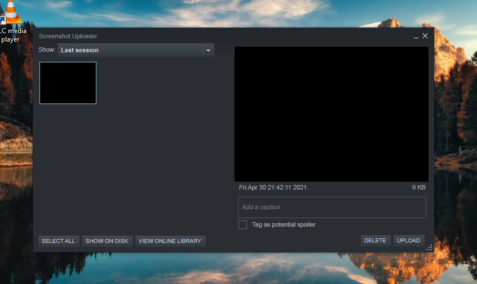Select the black screenshot thumbnail

click(x=68, y=83)
